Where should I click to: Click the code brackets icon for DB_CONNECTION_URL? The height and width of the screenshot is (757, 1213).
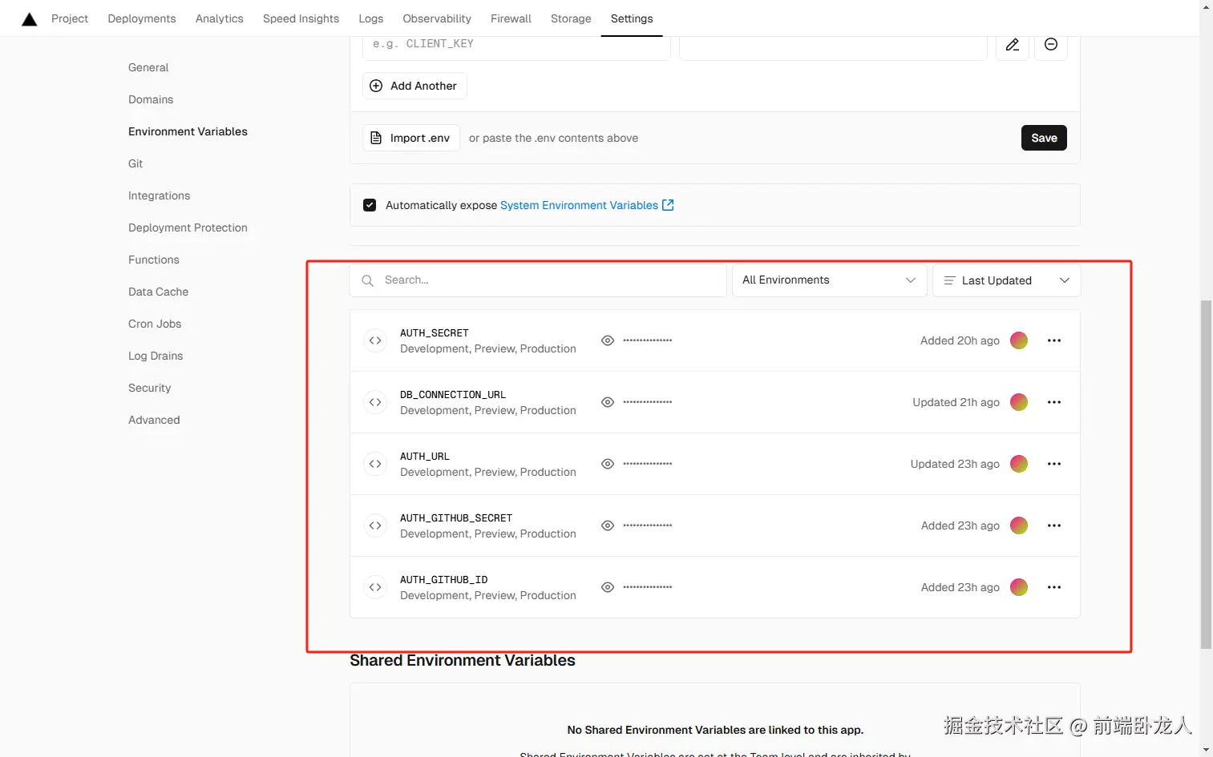pyautogui.click(x=375, y=402)
